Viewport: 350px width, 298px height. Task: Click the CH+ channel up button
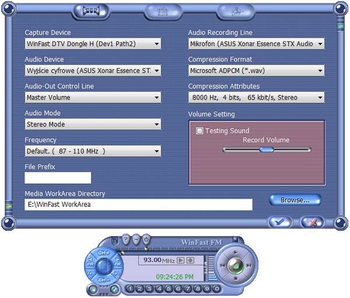(x=103, y=253)
